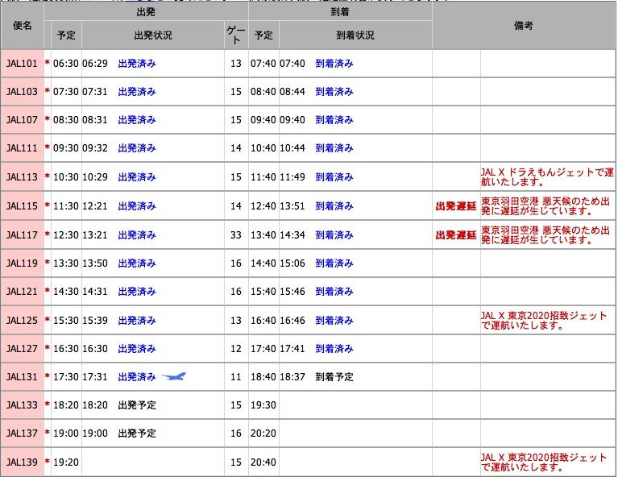
Task: Click 出発予定 status for JAL133
Action: (x=137, y=405)
